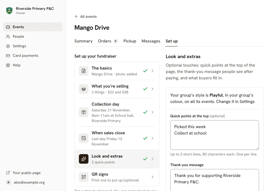This screenshot has width=272, height=191.
Task: Click the text 'Print one to put up (optional)'
Action: (x=115, y=180)
